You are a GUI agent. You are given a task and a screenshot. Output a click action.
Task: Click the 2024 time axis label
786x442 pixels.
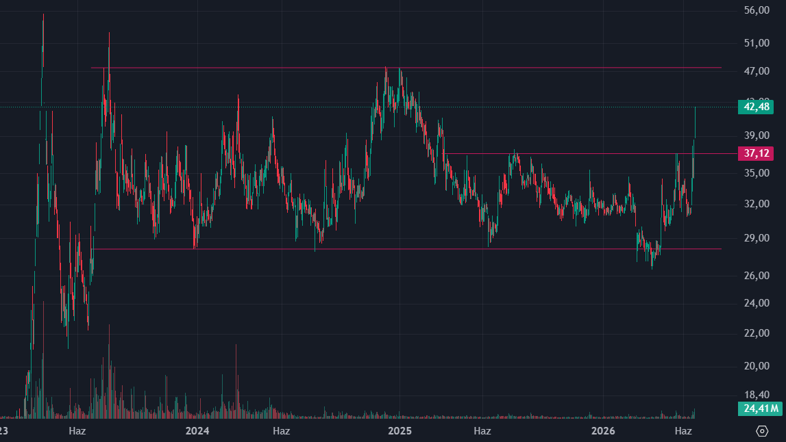tap(197, 431)
